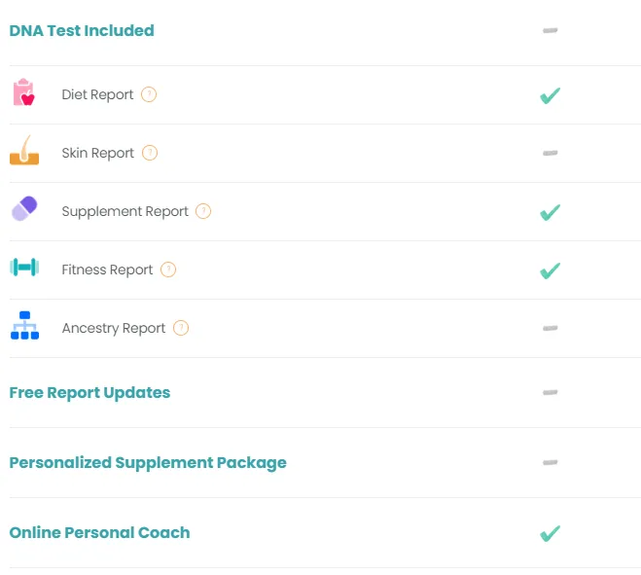Open help tooltip next to Skin Report
The image size is (641, 575).
click(150, 153)
